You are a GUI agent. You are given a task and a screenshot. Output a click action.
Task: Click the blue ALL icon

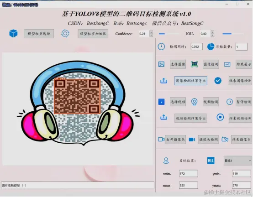[x=211, y=161]
